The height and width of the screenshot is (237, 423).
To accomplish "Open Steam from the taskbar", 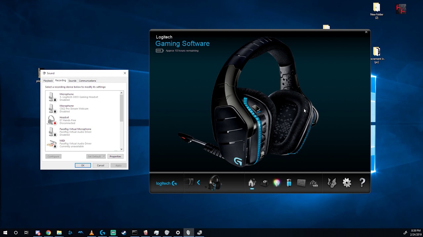I will [x=124, y=232].
